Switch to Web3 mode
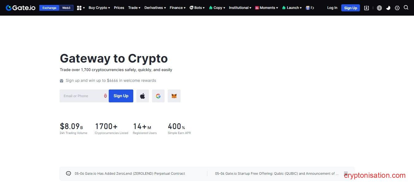This screenshot has width=414, height=183. [66, 8]
